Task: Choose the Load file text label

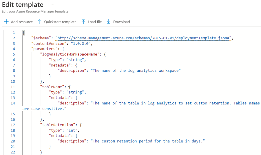Action: point(95,22)
